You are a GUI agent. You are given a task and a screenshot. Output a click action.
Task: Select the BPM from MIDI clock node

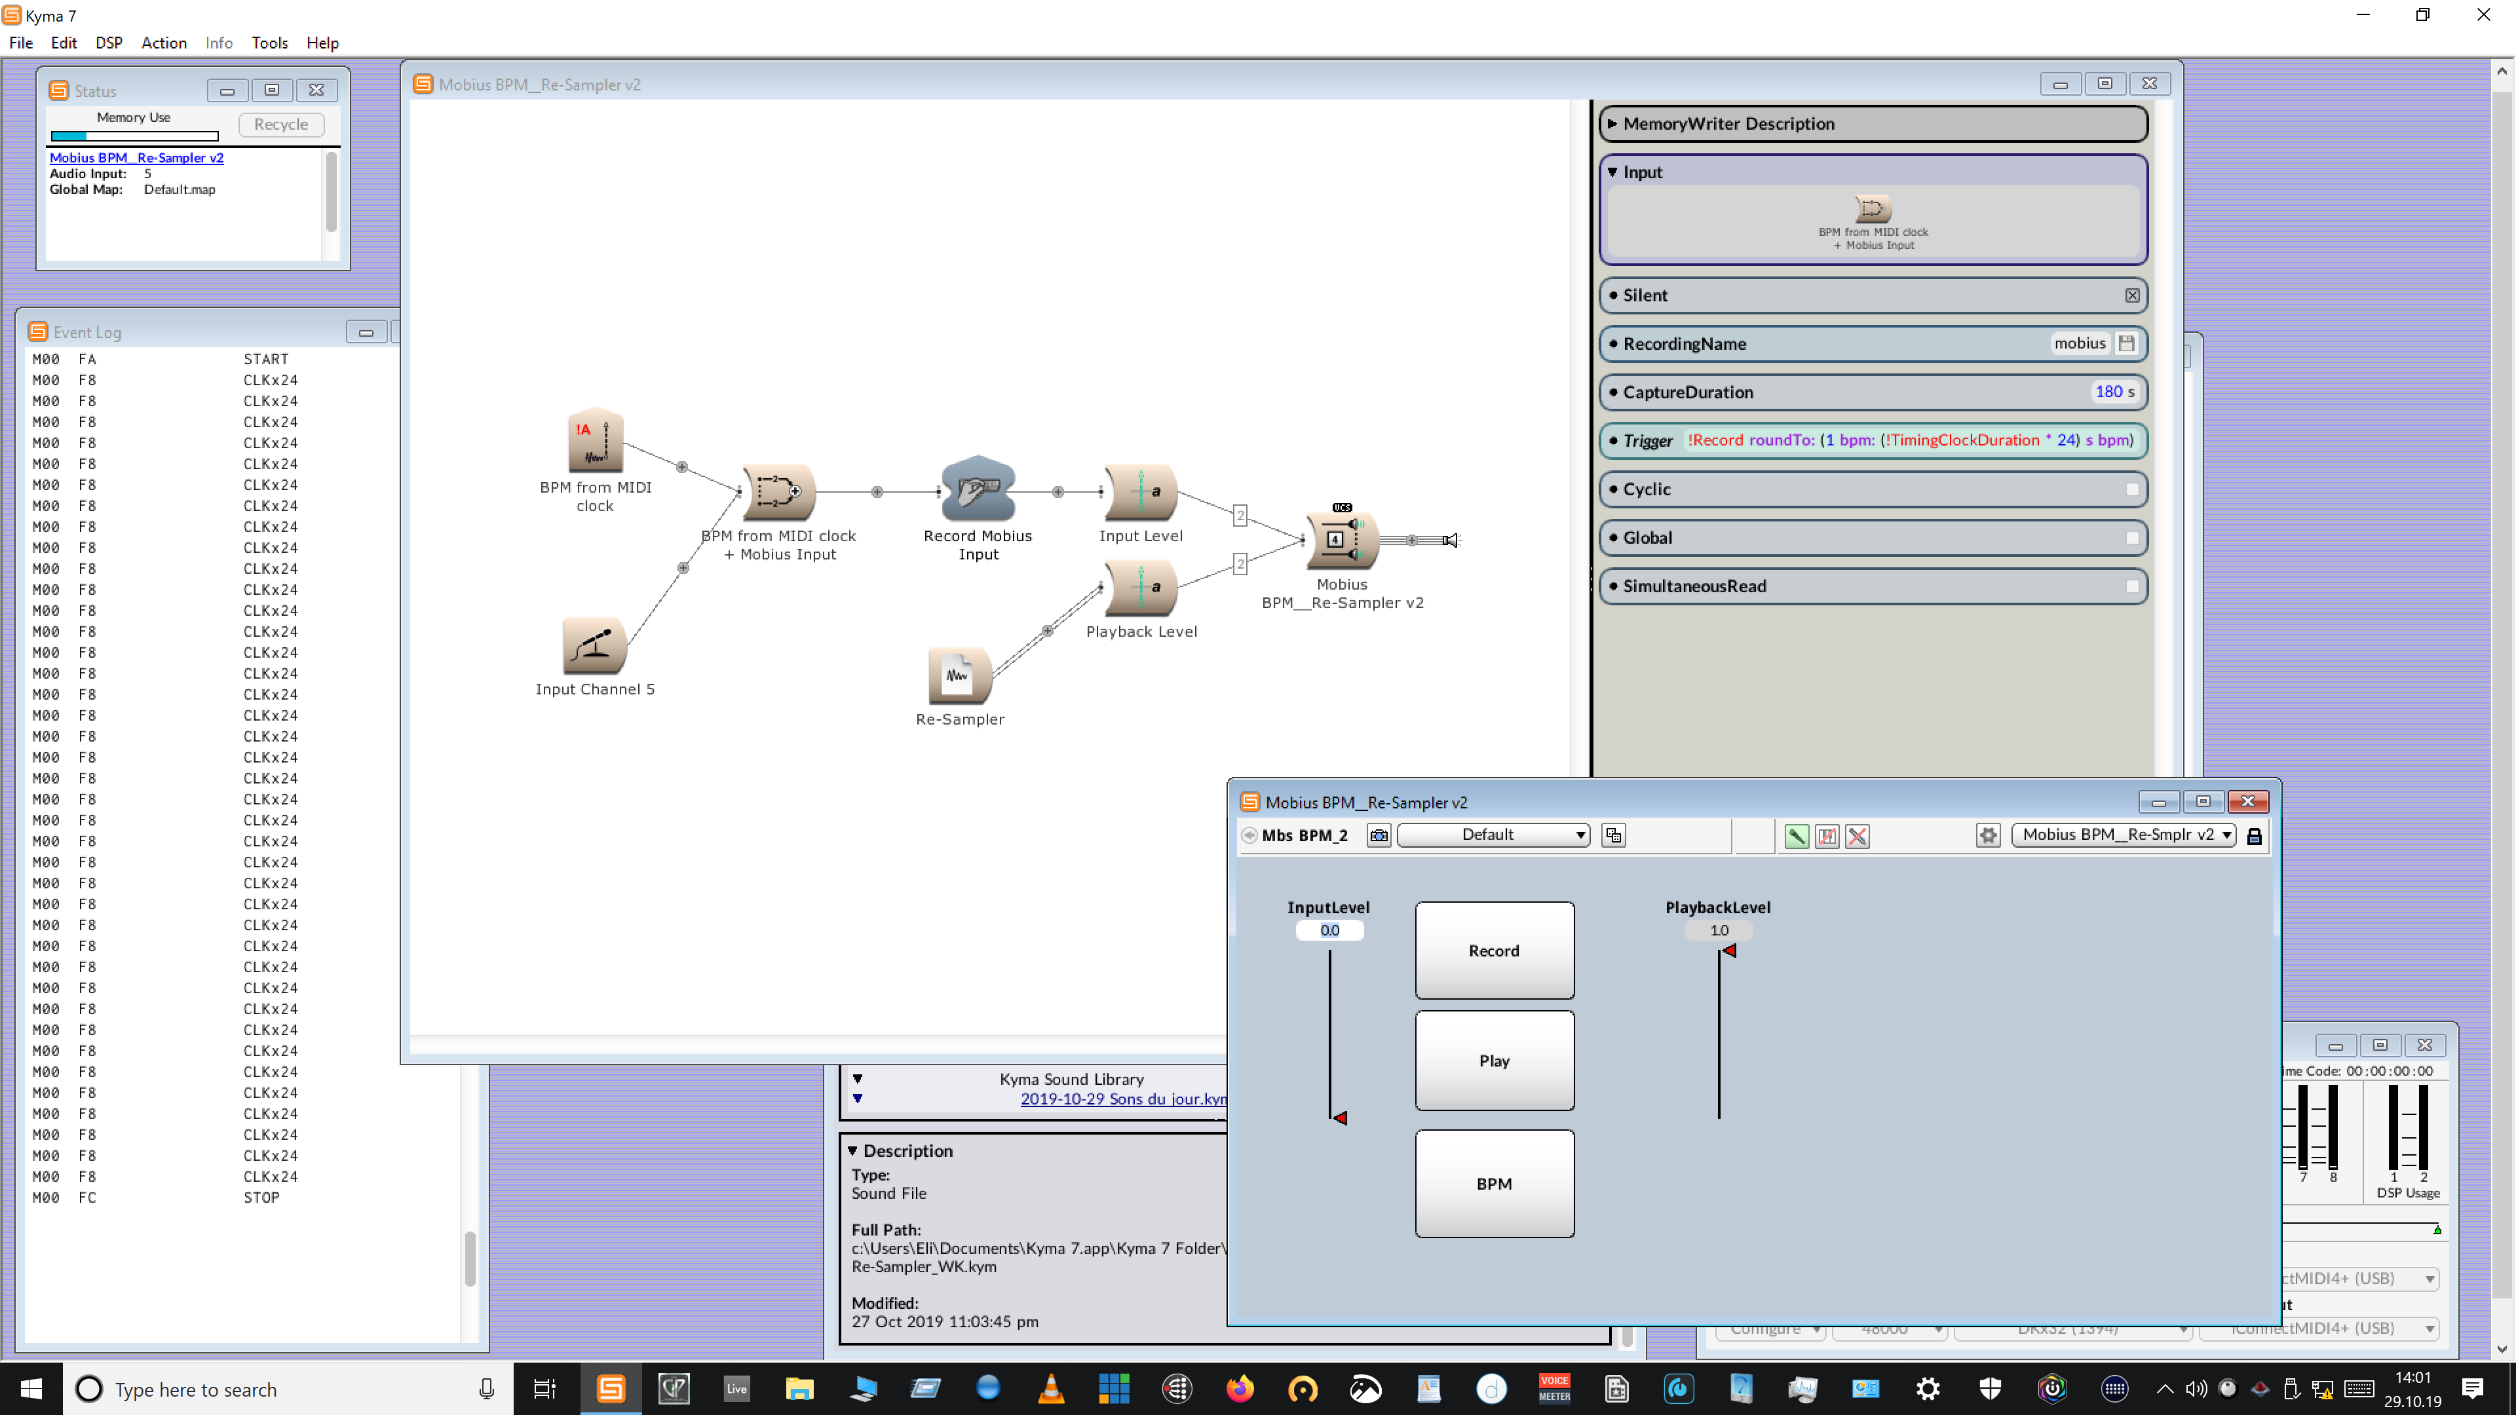(595, 440)
